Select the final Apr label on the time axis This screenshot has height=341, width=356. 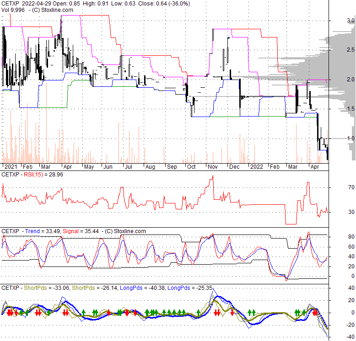(315, 167)
